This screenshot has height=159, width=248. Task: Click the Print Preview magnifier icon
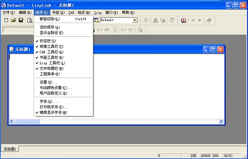point(30,20)
